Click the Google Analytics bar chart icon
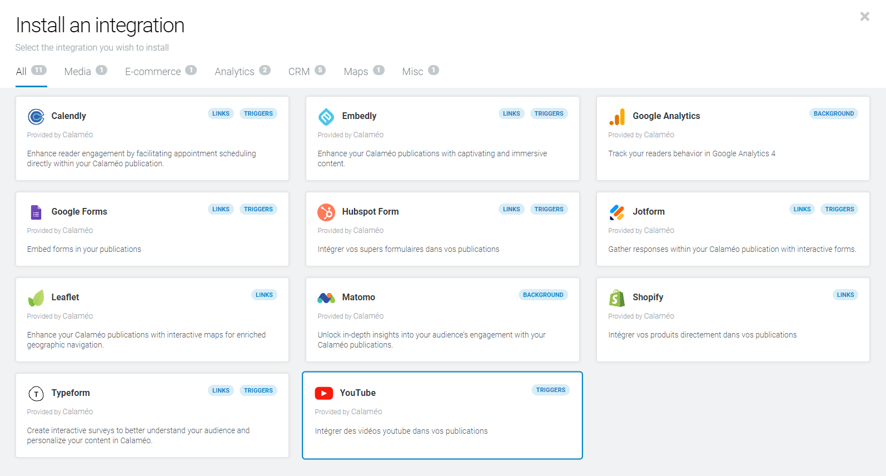 [x=617, y=117]
